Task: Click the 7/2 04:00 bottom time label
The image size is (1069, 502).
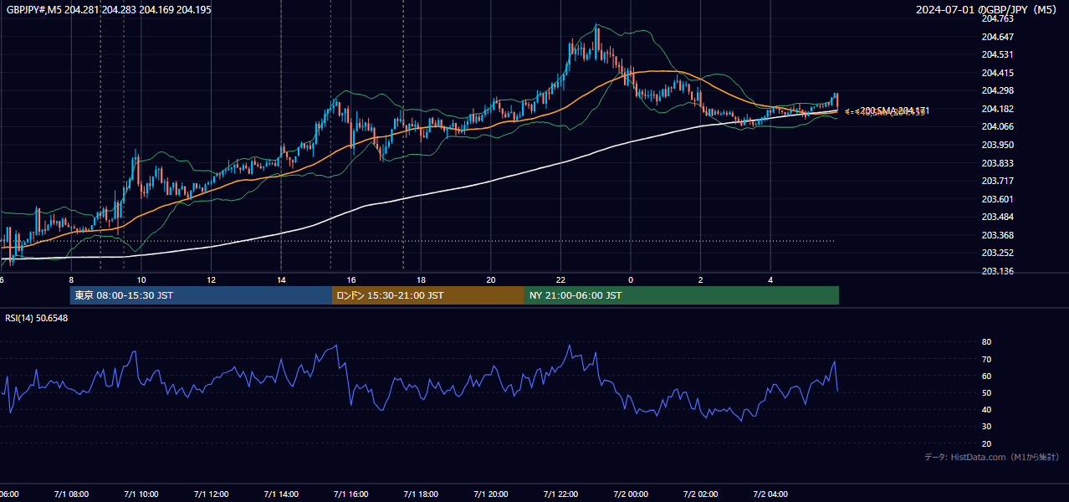Action: click(771, 494)
